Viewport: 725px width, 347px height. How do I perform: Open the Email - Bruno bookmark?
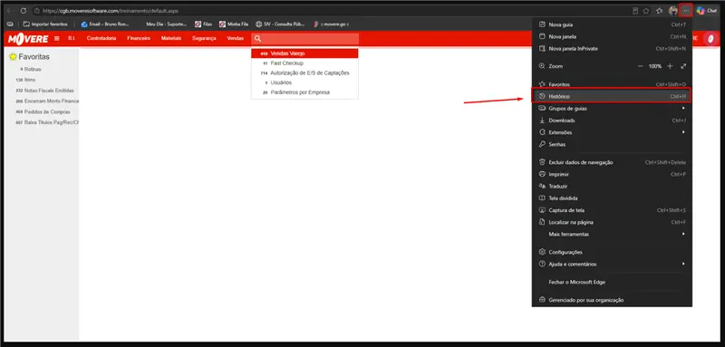coord(105,24)
